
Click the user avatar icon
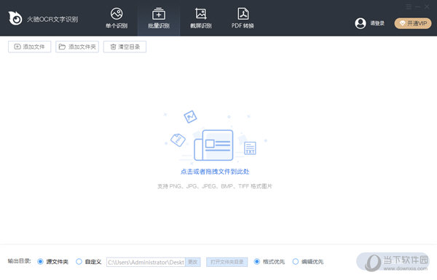361,23
